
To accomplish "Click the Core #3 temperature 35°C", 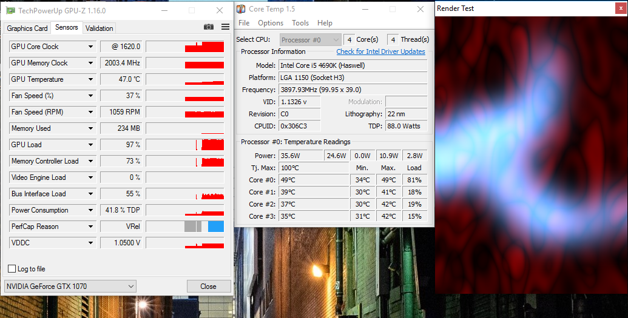I will (x=314, y=216).
